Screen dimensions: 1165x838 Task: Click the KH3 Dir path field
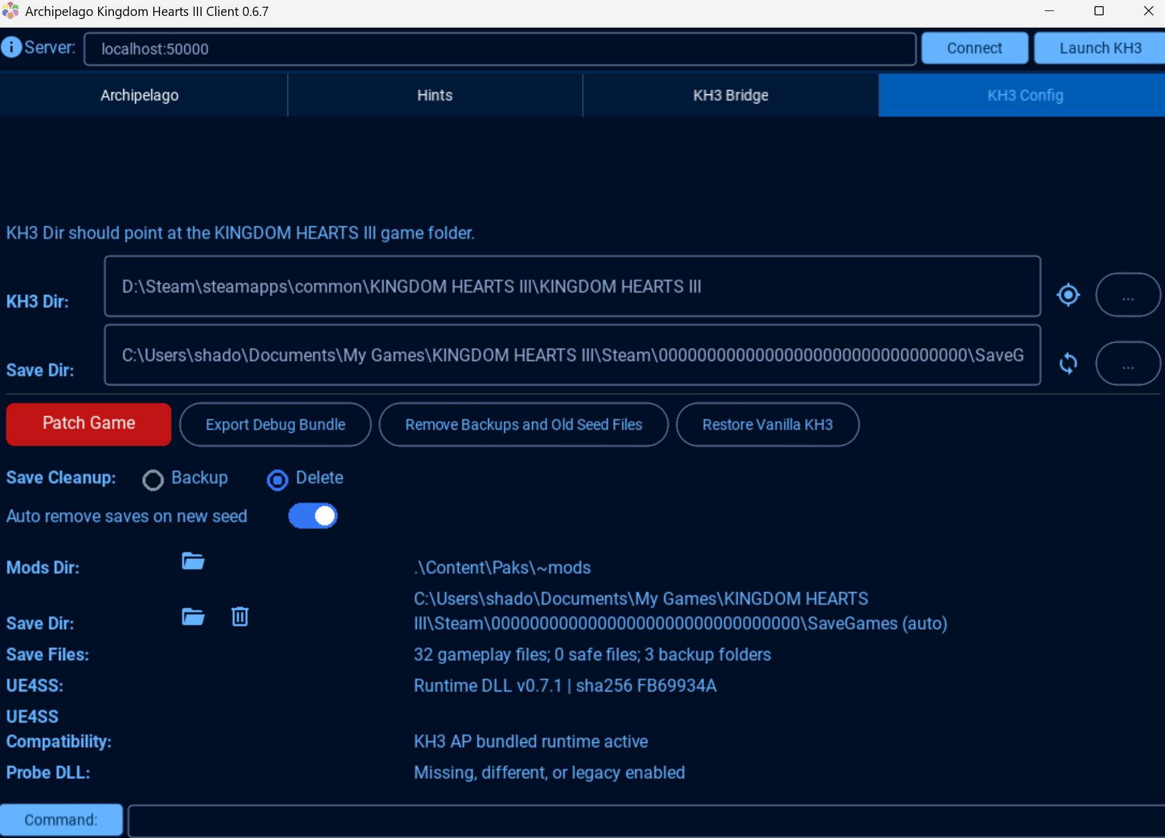(573, 286)
